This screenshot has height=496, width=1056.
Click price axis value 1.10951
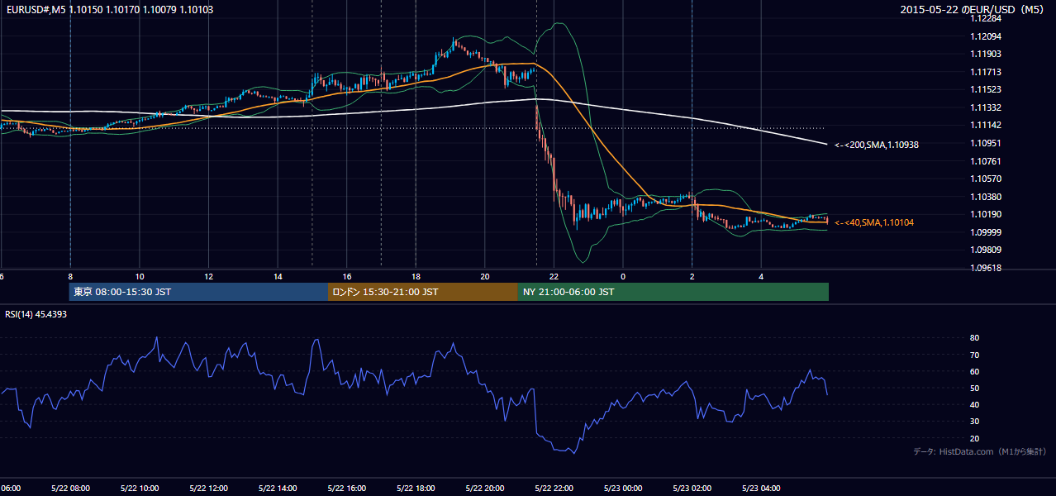987,143
